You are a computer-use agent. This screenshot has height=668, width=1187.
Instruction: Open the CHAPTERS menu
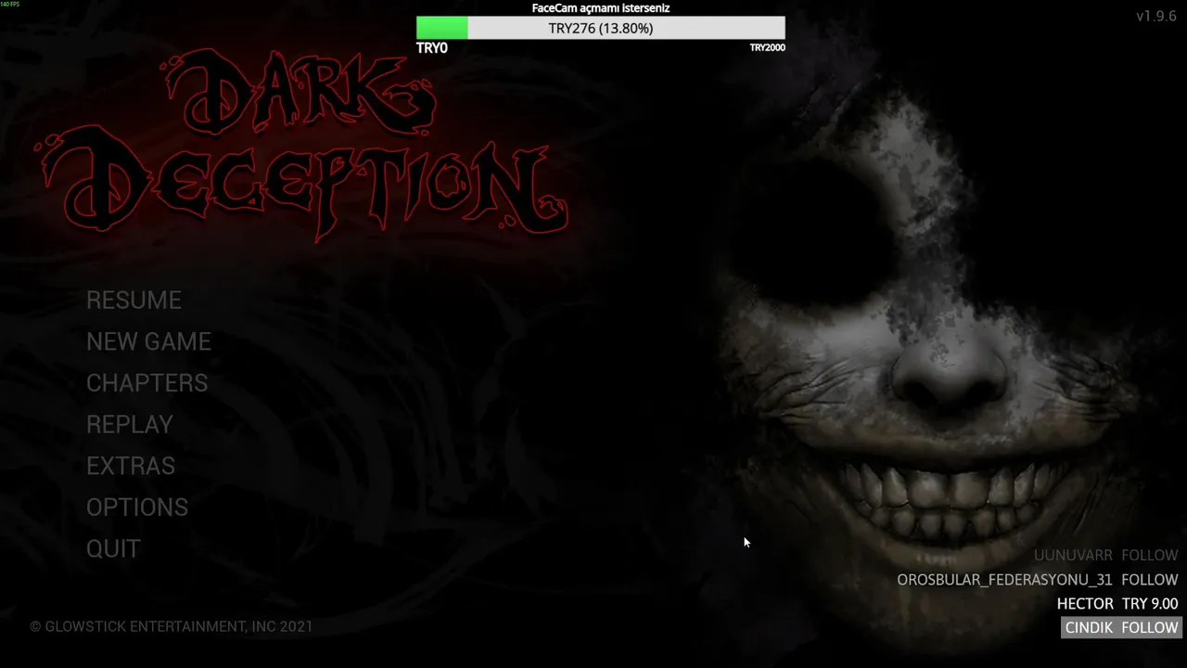[147, 382]
